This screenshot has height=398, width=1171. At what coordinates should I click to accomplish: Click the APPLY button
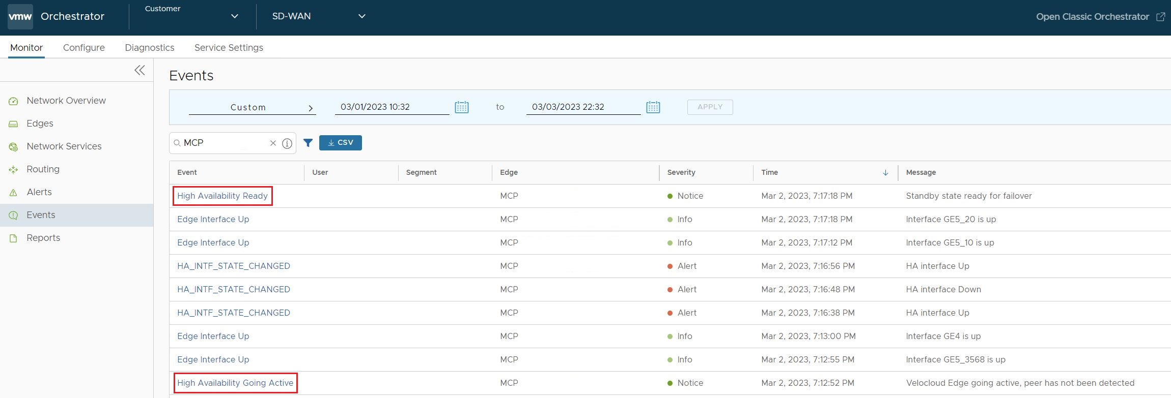[x=710, y=107]
